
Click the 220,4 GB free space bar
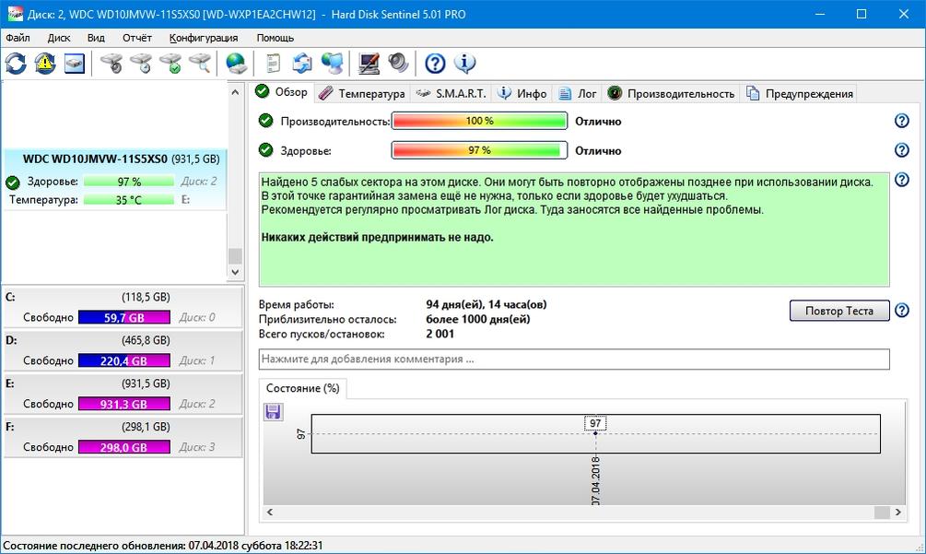click(124, 360)
